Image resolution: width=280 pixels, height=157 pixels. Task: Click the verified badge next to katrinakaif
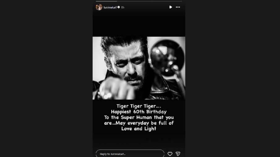click(118, 7)
